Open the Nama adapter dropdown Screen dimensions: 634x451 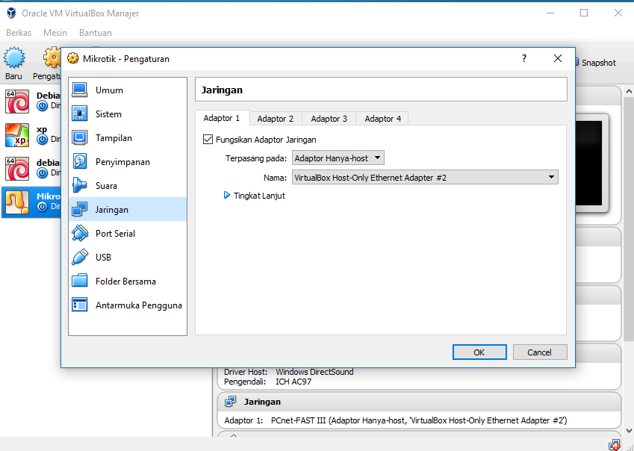click(425, 178)
